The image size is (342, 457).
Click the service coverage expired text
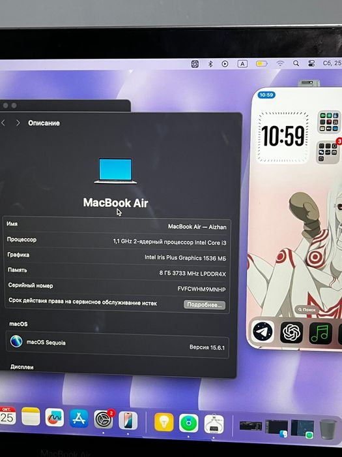[83, 302]
